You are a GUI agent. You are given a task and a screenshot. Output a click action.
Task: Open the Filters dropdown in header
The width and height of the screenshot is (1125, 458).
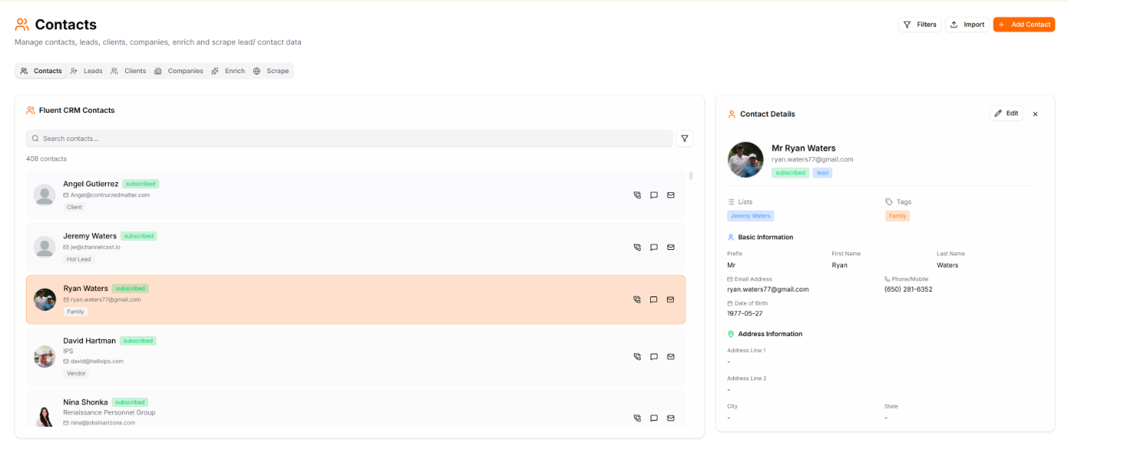(920, 24)
